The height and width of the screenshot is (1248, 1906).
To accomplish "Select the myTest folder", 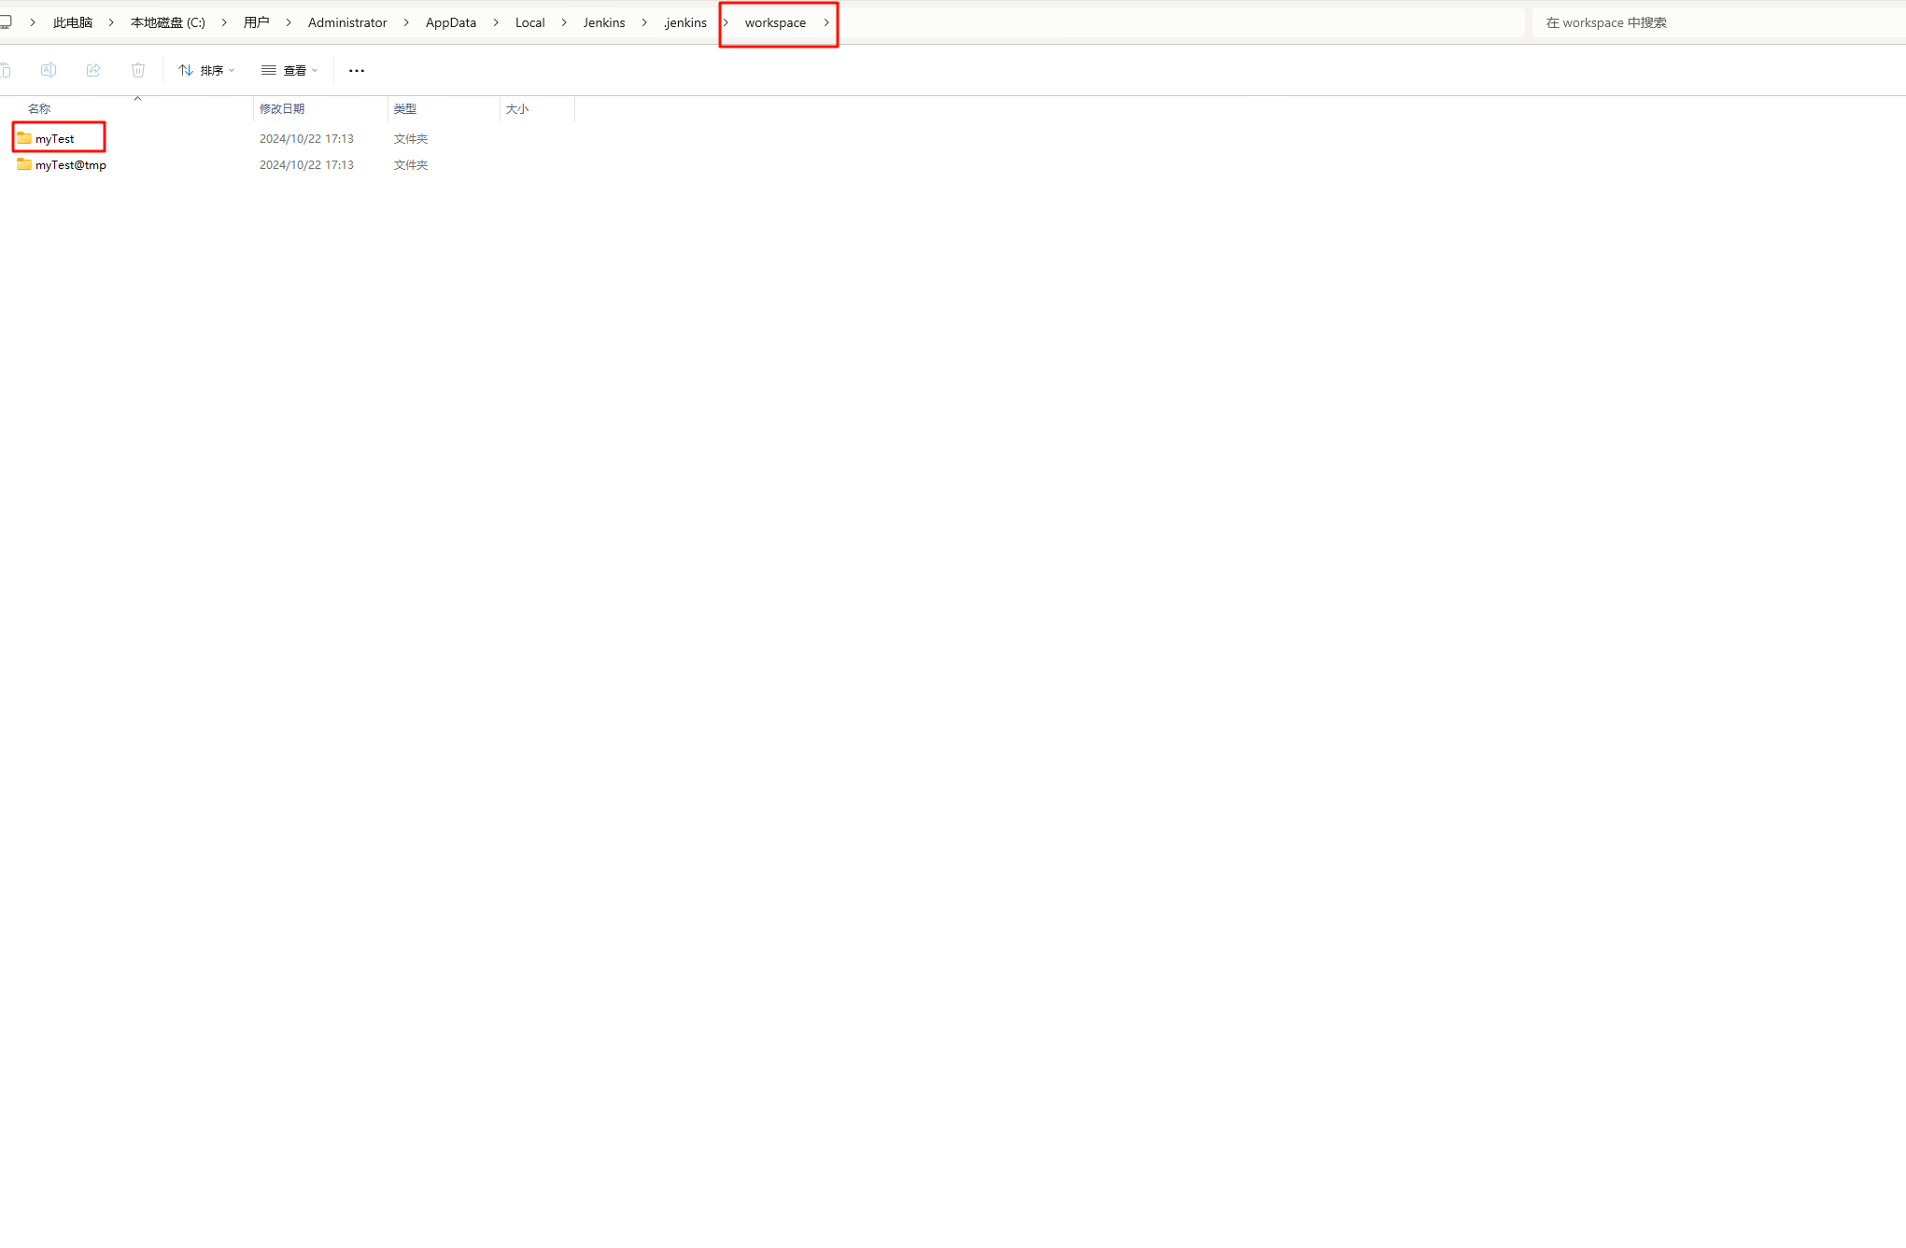I will click(55, 139).
